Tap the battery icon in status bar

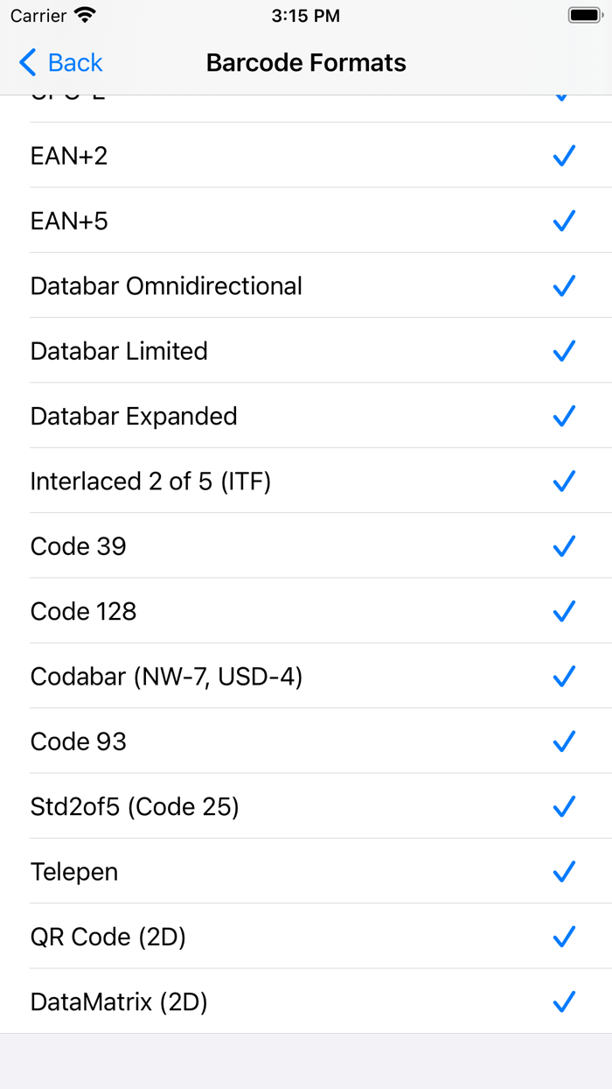coord(583,16)
